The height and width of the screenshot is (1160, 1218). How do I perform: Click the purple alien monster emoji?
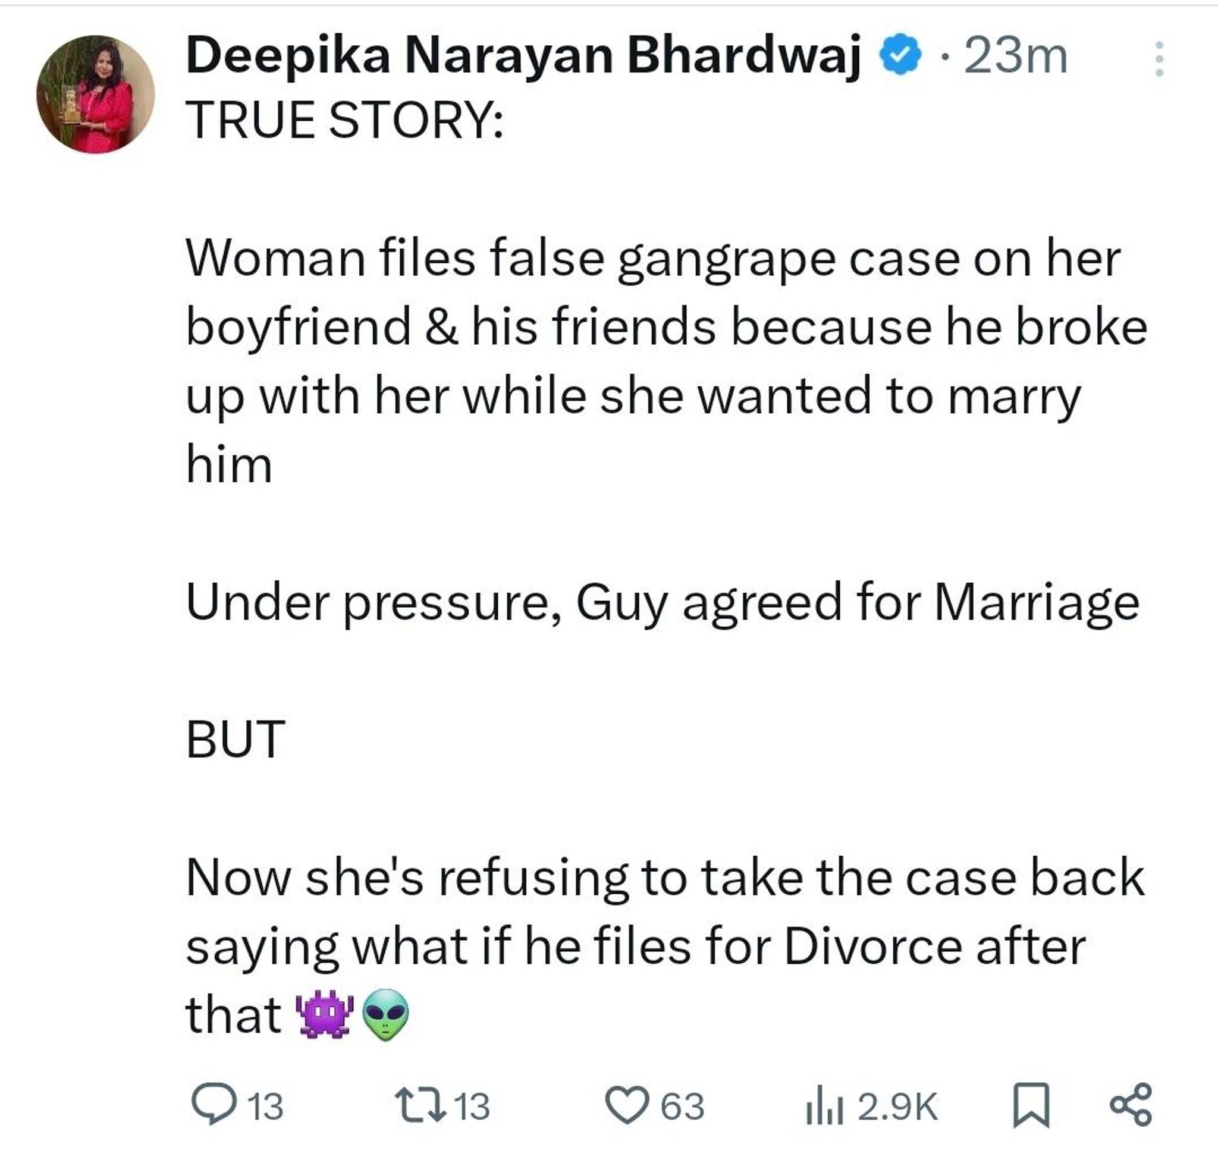click(325, 1016)
